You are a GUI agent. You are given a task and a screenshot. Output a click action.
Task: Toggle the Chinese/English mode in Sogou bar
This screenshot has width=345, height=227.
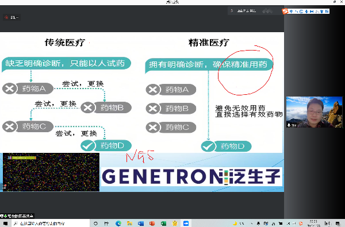coord(292,11)
